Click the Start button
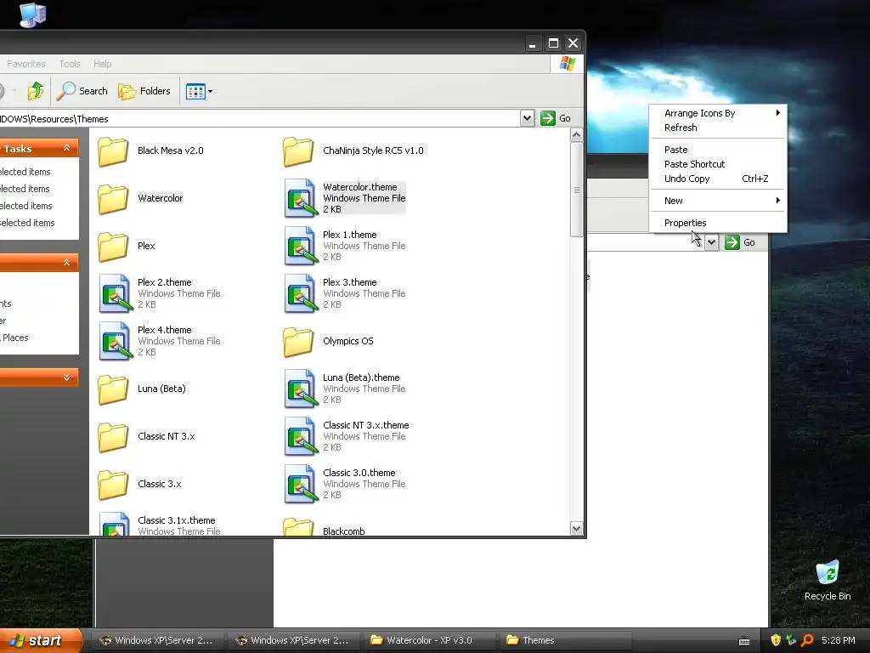Screen dimensions: 870x653 click(x=39, y=641)
